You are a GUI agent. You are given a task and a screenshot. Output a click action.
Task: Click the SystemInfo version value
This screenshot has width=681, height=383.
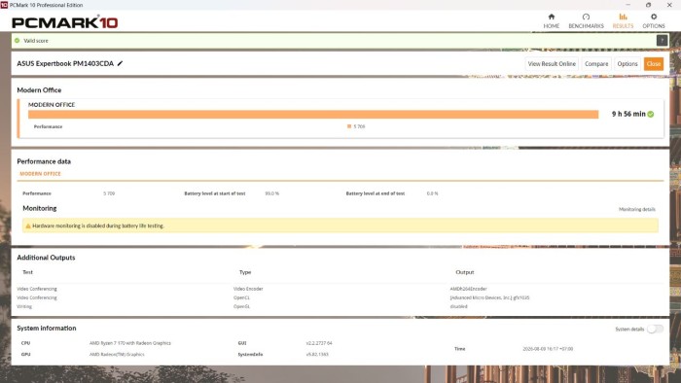pos(317,355)
